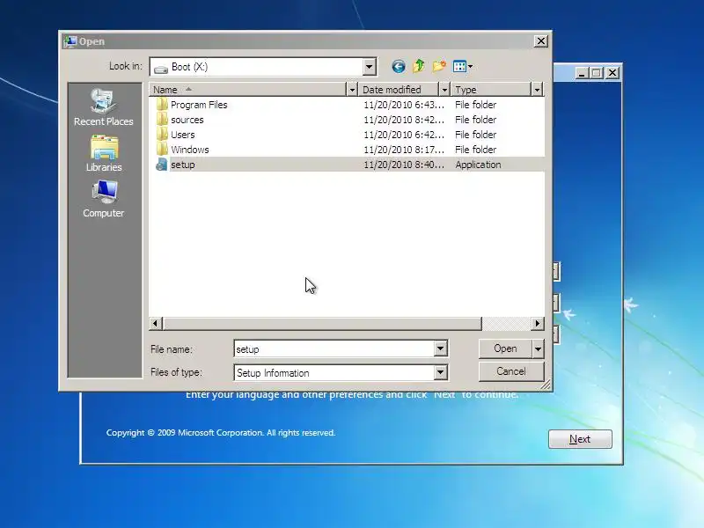Select the 'Program Files' name text
Viewport: 704px width, 528px height.
point(199,105)
